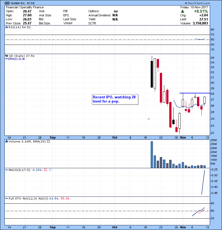
Task: Click the Financial / Specialty Finance sector text
Action: [25, 7]
